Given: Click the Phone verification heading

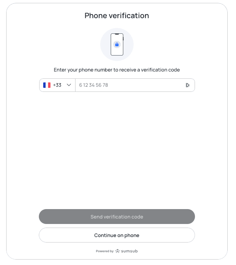Looking at the screenshot, I should click(x=117, y=16).
